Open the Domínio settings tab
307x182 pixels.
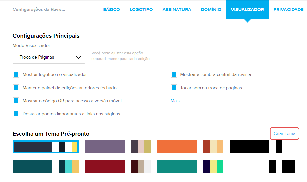tap(211, 10)
